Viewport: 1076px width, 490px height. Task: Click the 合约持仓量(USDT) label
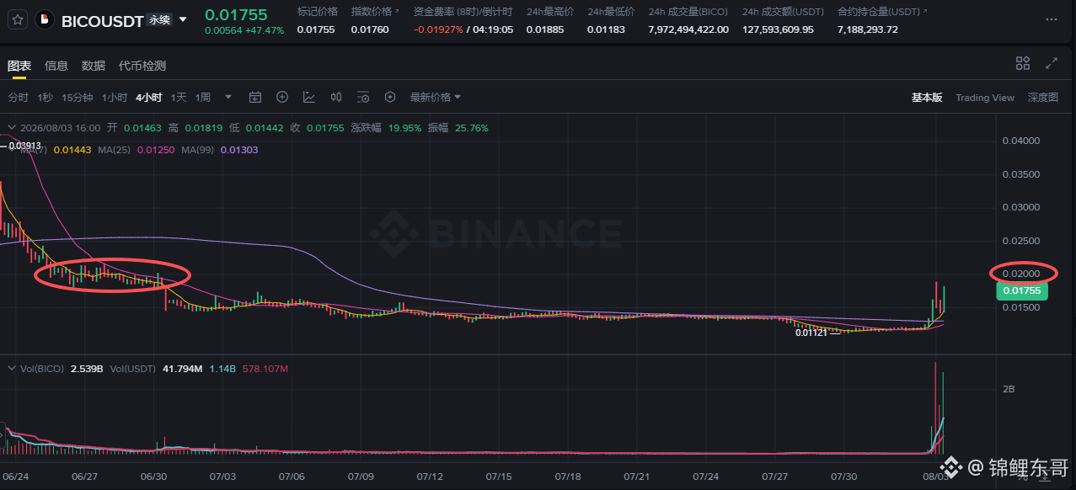pos(879,12)
